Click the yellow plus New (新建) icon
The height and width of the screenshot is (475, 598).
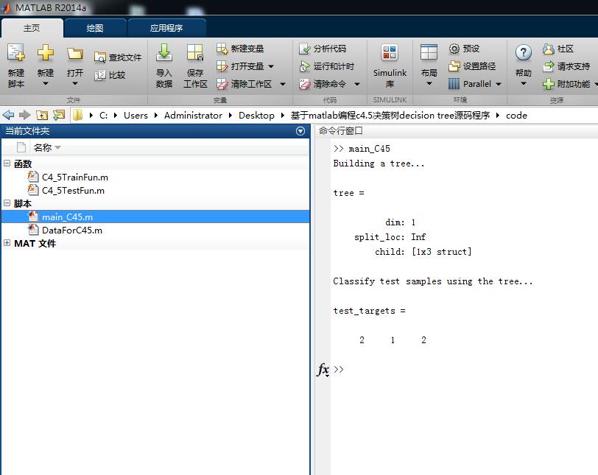tap(46, 52)
